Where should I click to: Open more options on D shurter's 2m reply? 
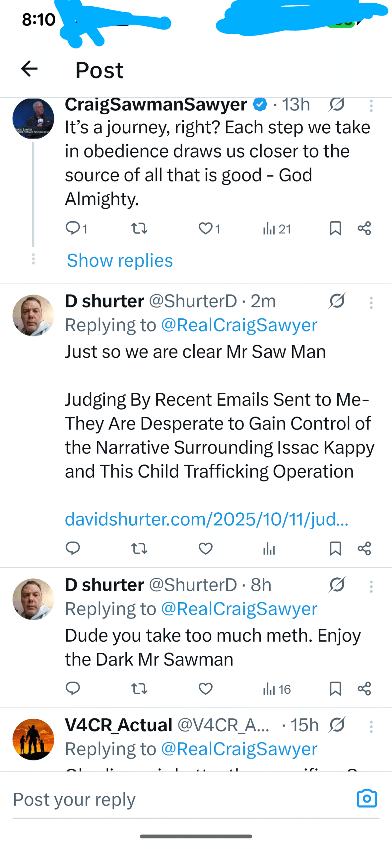point(371,303)
